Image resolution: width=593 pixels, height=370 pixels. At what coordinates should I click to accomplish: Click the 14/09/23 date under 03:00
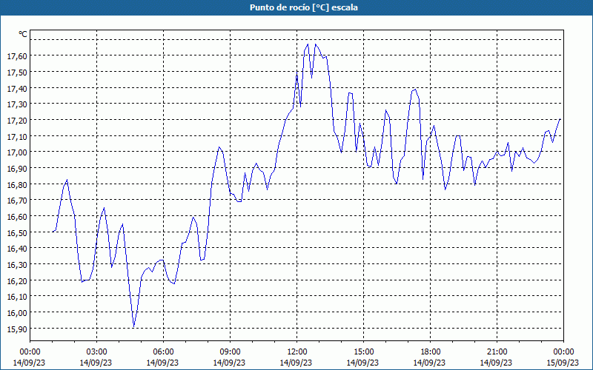(x=96, y=363)
